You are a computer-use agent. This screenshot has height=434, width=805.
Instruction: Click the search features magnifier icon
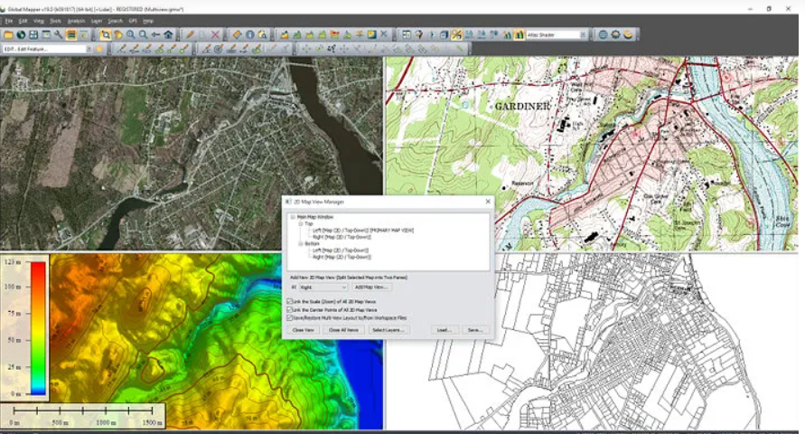[x=262, y=35]
